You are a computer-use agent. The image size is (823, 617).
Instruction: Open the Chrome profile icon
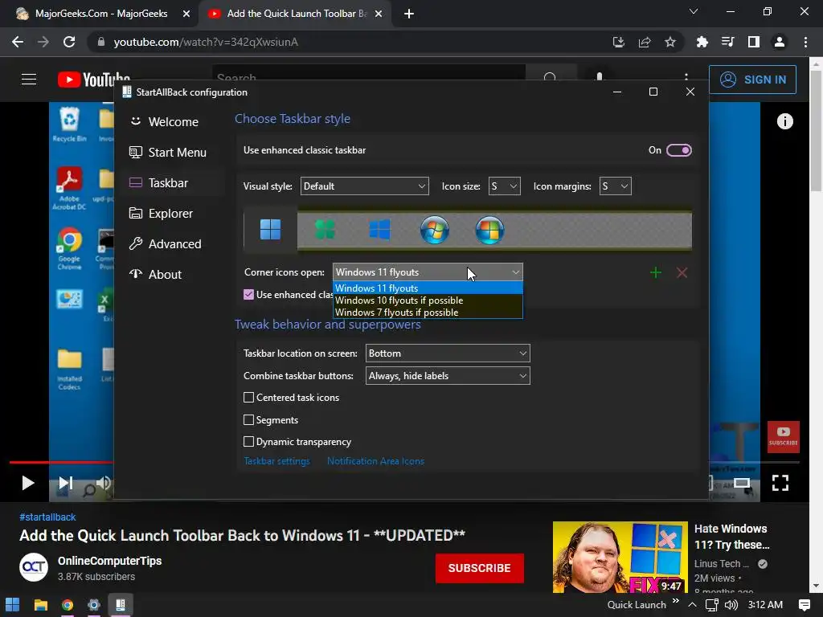point(780,42)
